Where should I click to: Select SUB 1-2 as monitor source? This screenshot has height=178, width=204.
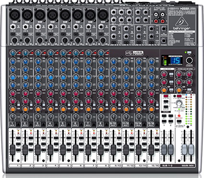[166, 102]
